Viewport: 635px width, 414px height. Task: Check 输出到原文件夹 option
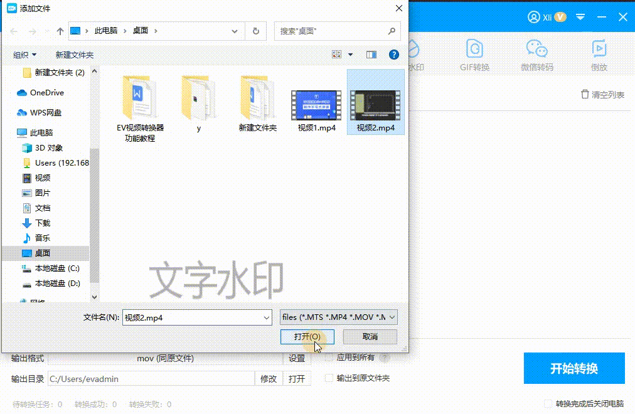[x=329, y=378]
